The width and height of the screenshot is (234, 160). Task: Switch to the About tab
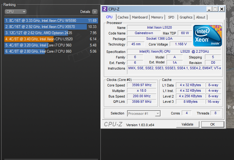[x=201, y=17]
